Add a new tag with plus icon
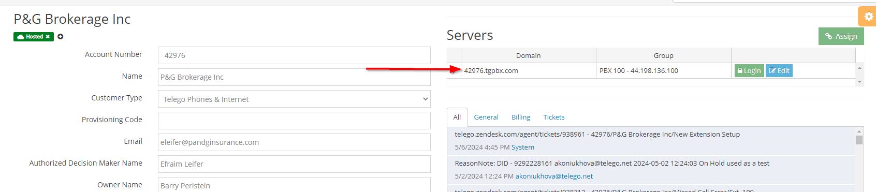876x192 pixels. (x=60, y=37)
